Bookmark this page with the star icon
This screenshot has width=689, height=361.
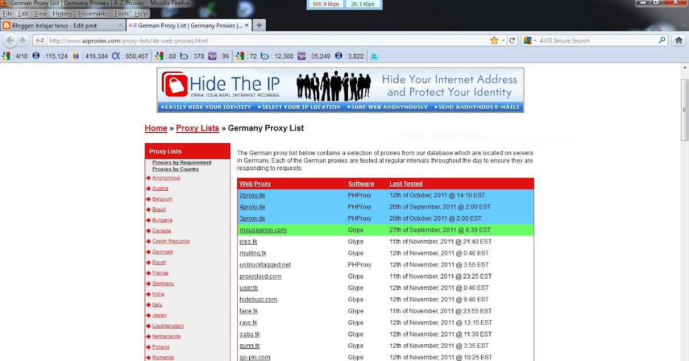click(x=494, y=41)
